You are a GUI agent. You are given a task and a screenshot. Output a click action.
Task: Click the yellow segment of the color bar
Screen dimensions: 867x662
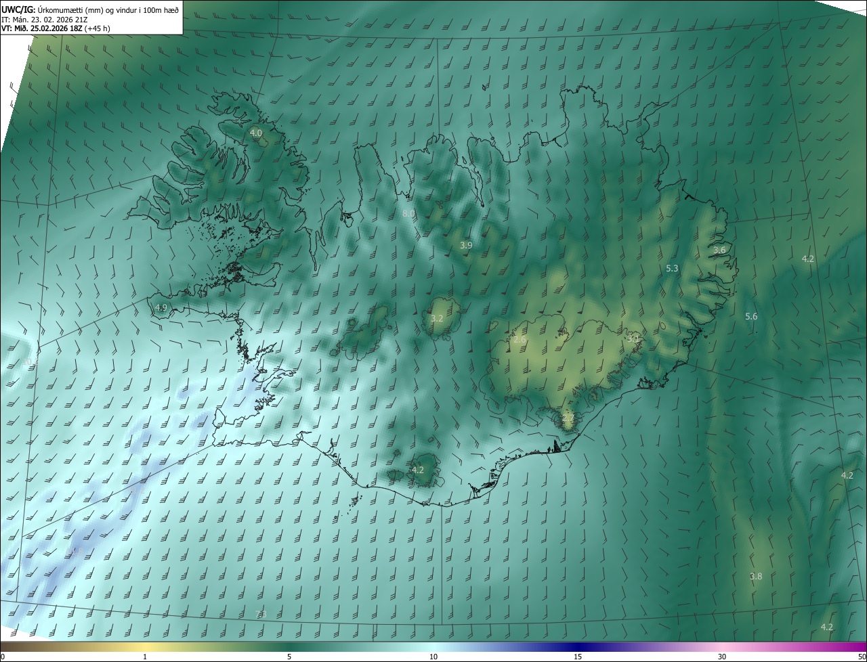point(145,646)
